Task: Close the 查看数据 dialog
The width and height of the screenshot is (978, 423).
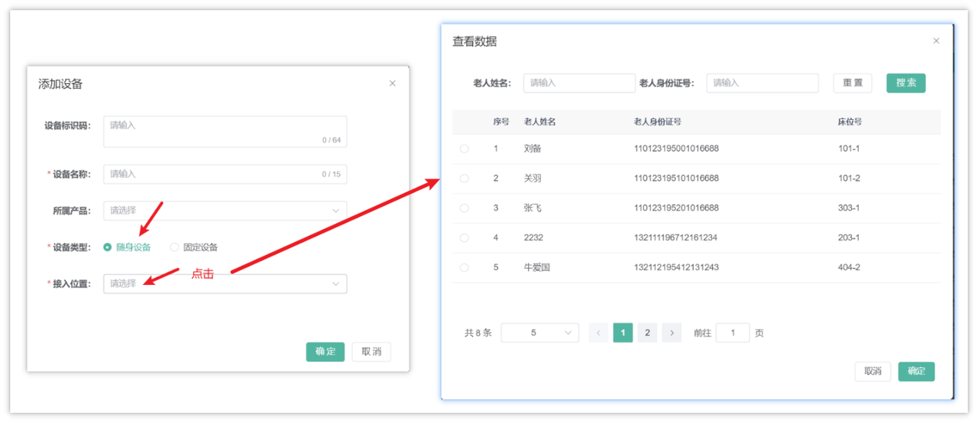Action: click(936, 41)
